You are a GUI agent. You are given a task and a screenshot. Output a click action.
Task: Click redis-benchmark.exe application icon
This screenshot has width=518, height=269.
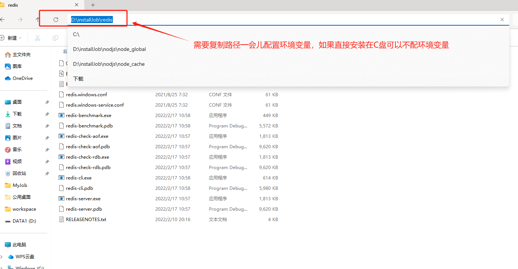click(x=61, y=116)
